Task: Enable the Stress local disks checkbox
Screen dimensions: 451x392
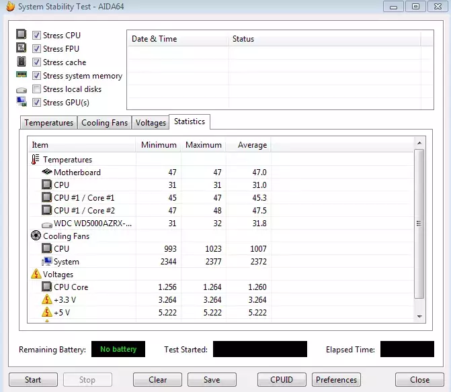Action: (36, 89)
